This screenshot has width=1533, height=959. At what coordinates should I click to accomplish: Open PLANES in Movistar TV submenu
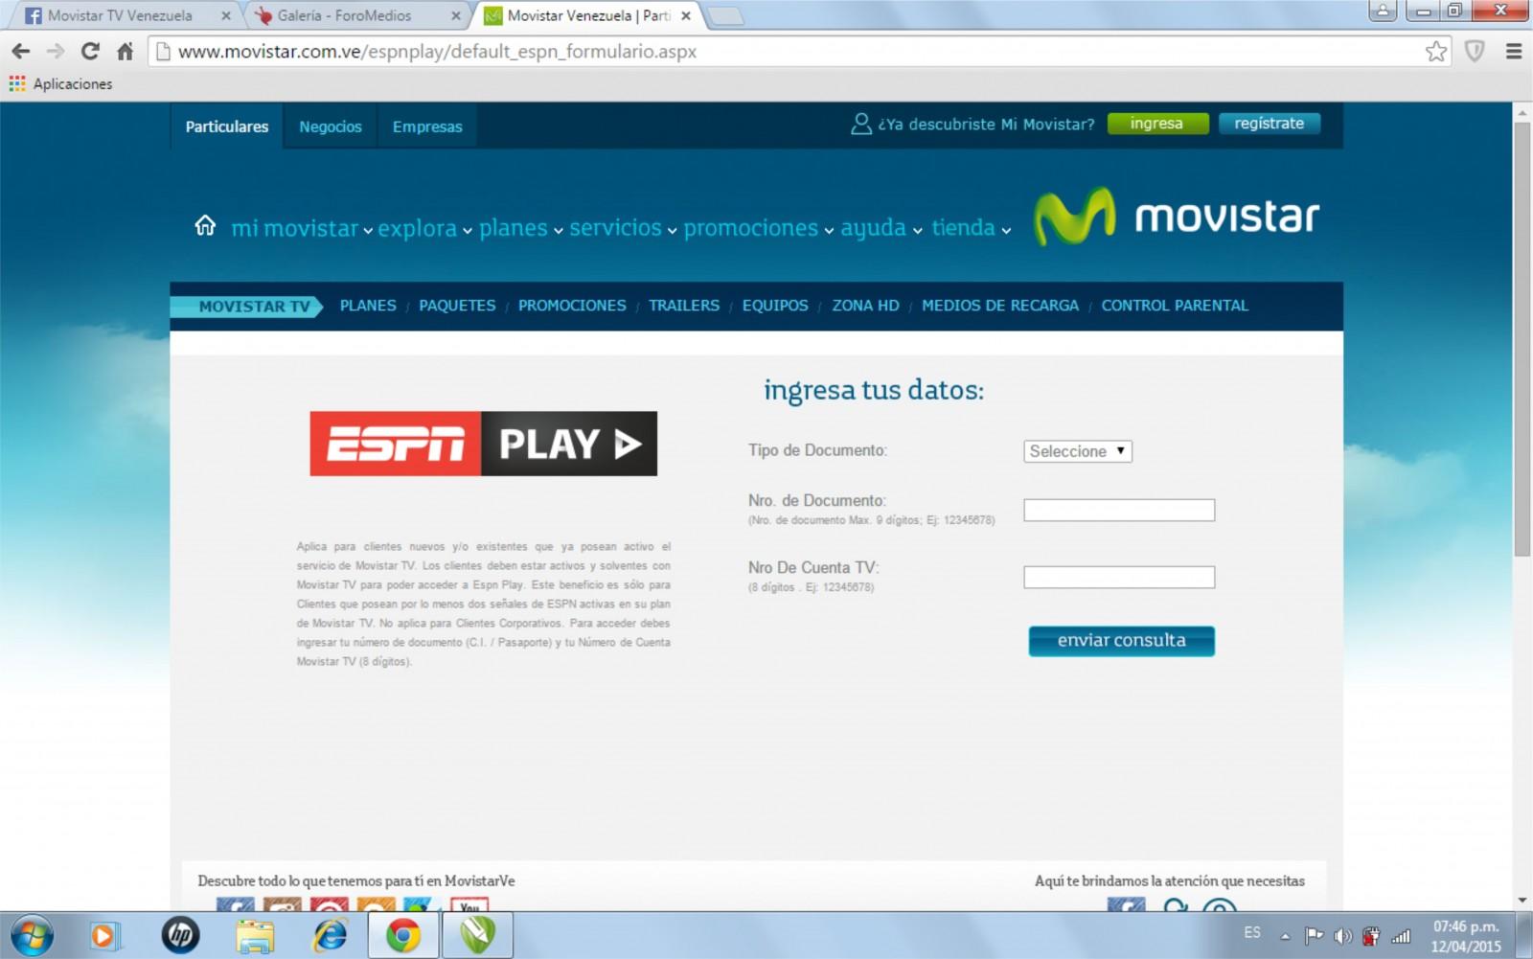368,306
